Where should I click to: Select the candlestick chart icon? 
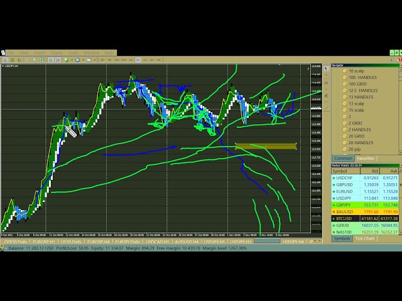click(x=13, y=60)
